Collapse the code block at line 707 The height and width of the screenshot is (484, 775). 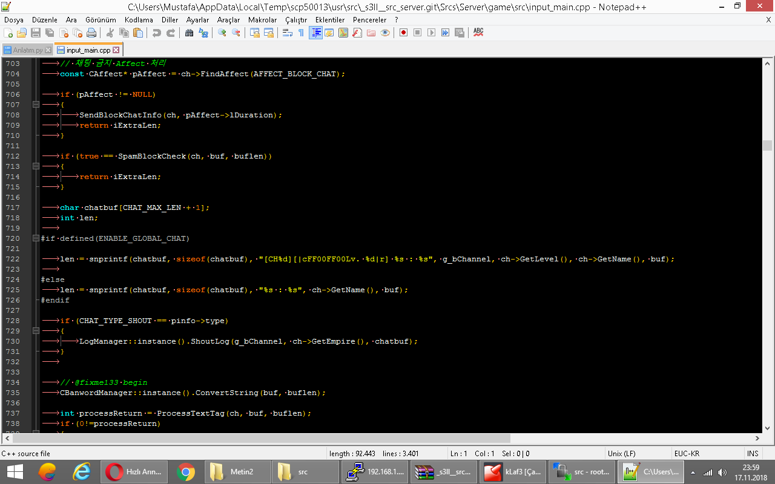pyautogui.click(x=36, y=105)
